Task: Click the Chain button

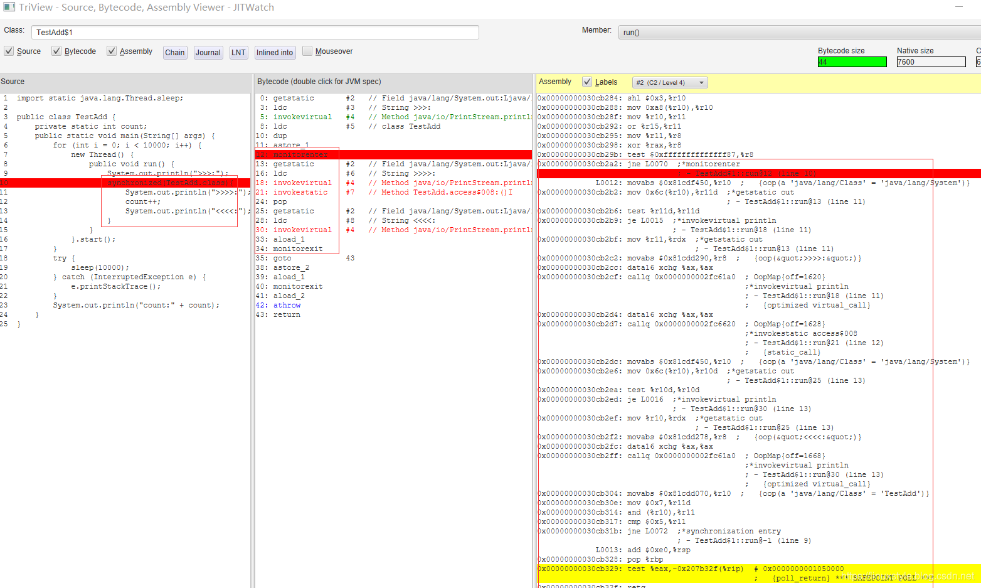Action: click(175, 53)
